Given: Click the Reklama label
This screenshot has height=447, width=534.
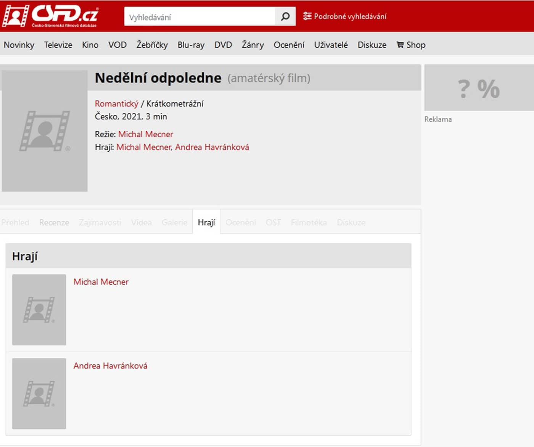Looking at the screenshot, I should [438, 119].
